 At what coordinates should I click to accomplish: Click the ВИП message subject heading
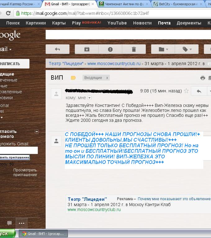point(57,77)
